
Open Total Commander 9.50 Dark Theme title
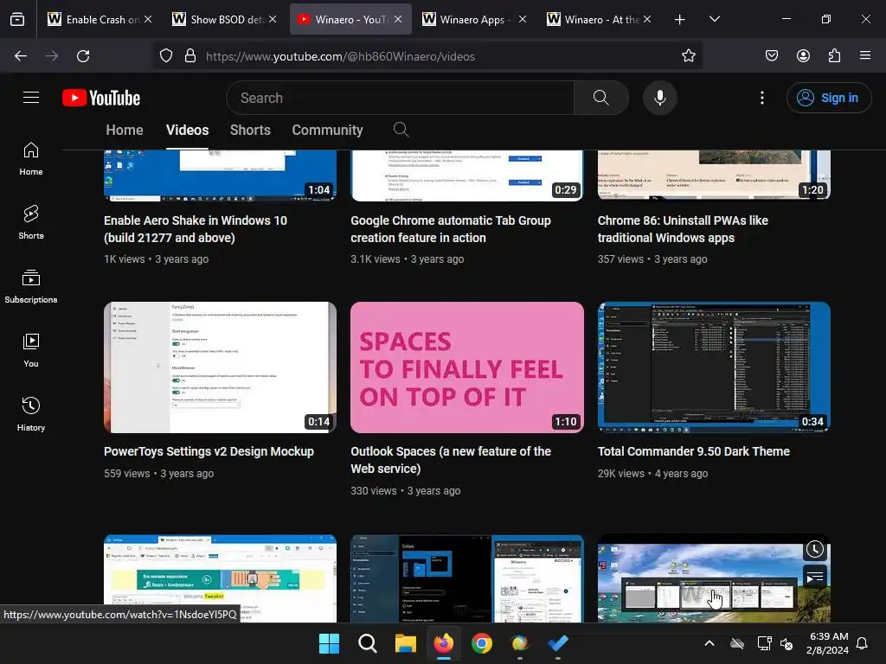click(x=693, y=451)
